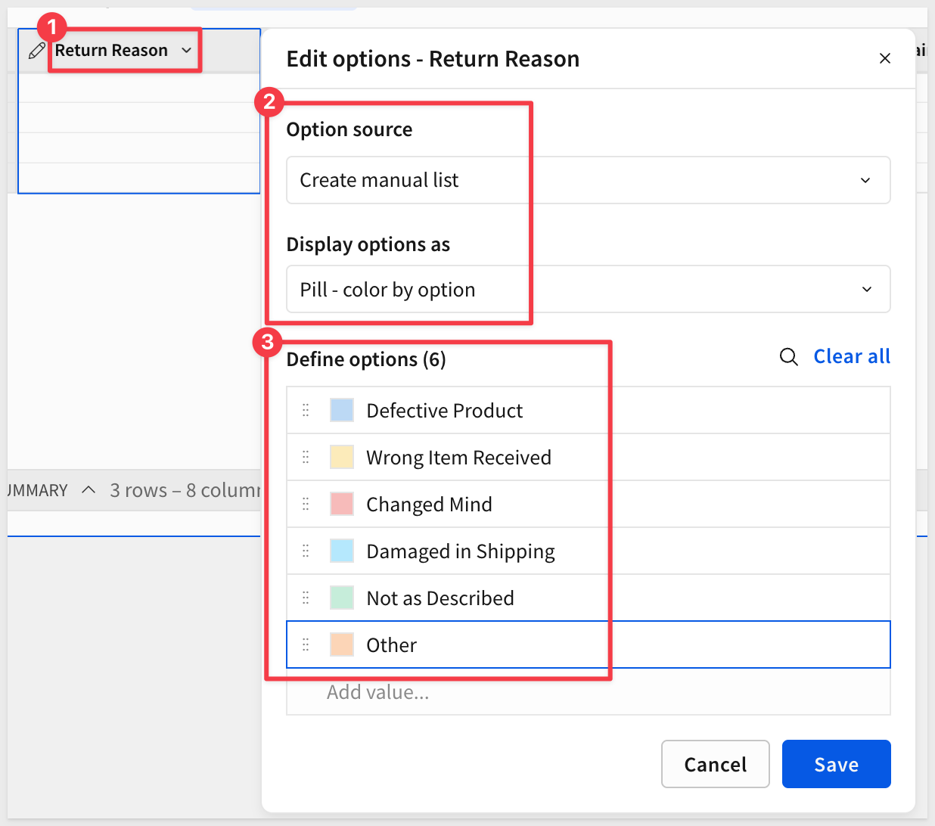Image resolution: width=935 pixels, height=826 pixels.
Task: Click the drag handle next to Other
Action: 306,645
